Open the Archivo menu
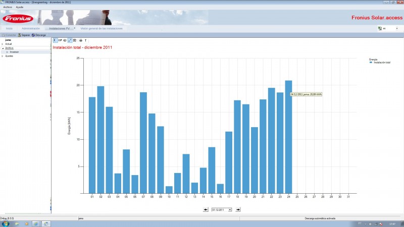404x227 pixels. 8,7
